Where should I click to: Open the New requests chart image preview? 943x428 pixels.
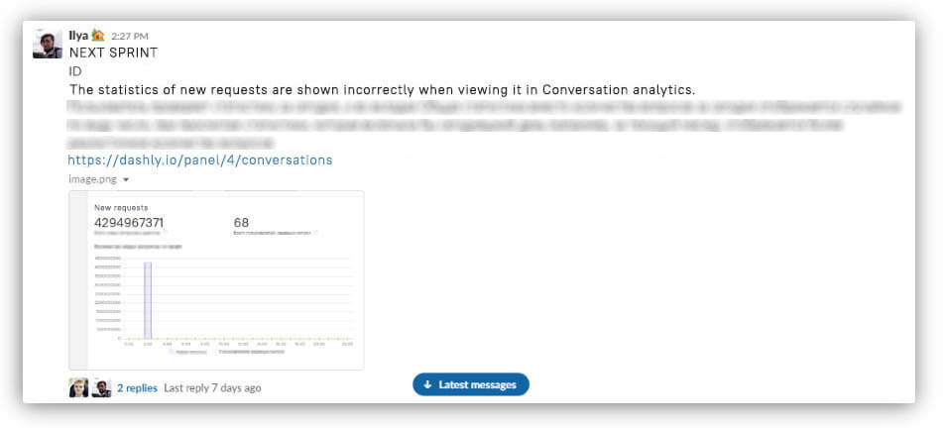[216, 280]
